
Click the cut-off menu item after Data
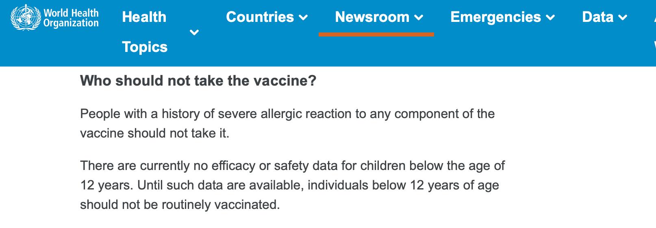pos(654,32)
